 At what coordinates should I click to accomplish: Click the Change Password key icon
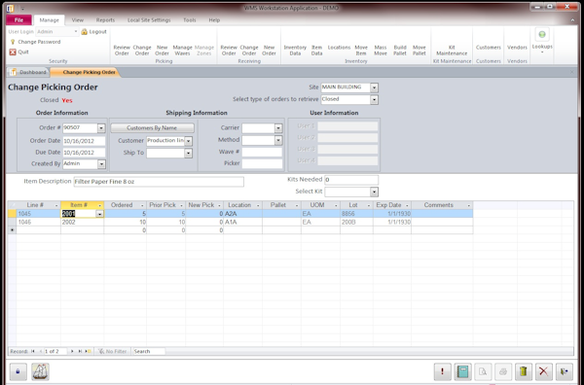[x=13, y=42]
